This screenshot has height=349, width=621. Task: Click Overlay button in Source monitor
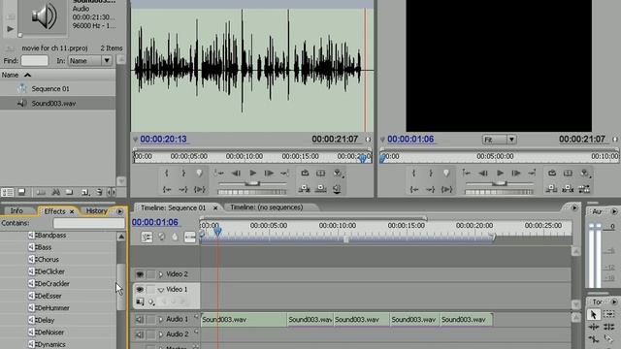point(320,189)
